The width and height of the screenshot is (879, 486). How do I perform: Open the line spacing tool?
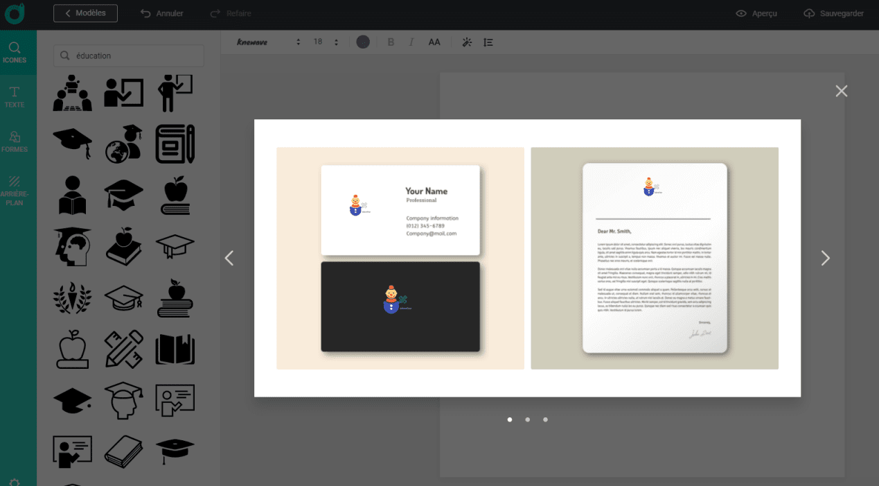click(488, 42)
